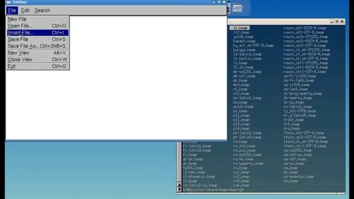Viewport: 354px width, 199px height.
Task: Click sv-latin1.kmap in the terminal
Action: pyautogui.click(x=298, y=107)
